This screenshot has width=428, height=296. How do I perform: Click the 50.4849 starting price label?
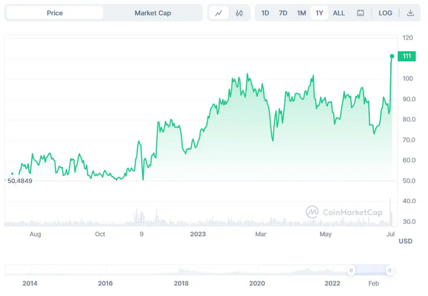[19, 181]
